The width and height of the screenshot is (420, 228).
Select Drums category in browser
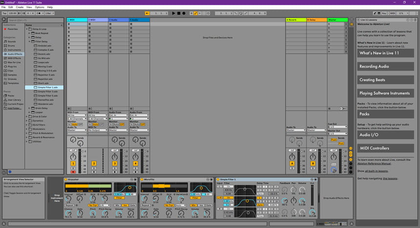[x=11, y=46]
